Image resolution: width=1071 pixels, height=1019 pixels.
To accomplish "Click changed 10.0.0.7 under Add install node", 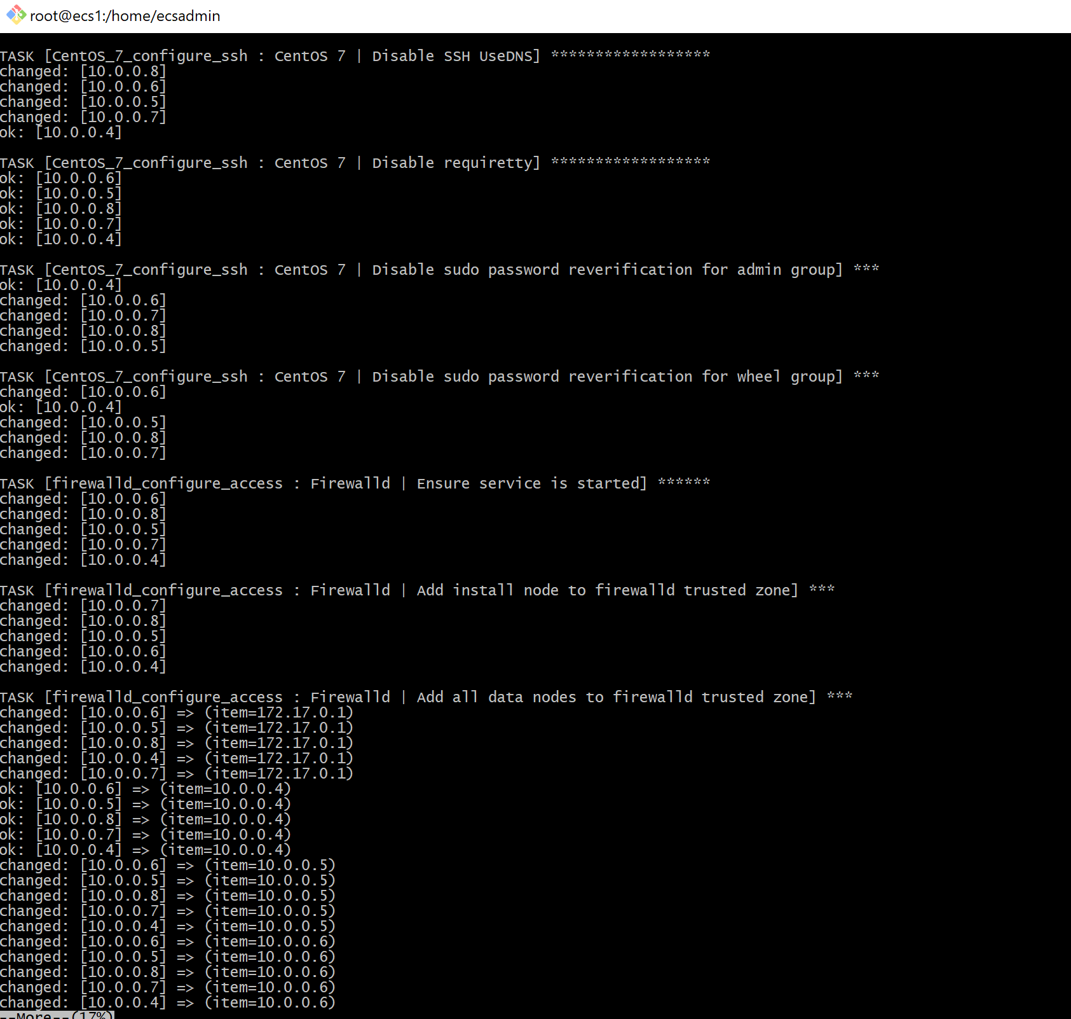I will tap(83, 606).
